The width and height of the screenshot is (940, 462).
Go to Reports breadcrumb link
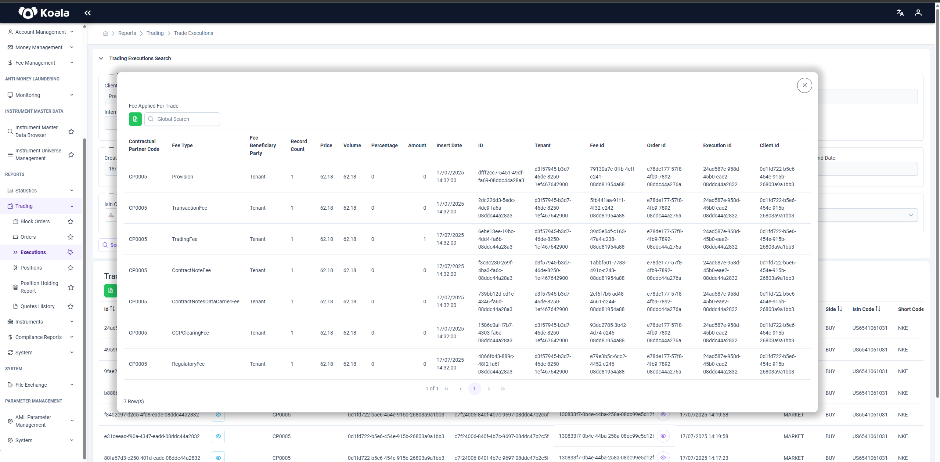pos(127,33)
